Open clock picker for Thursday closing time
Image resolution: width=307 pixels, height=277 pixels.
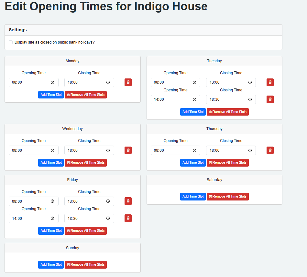(x=250, y=150)
